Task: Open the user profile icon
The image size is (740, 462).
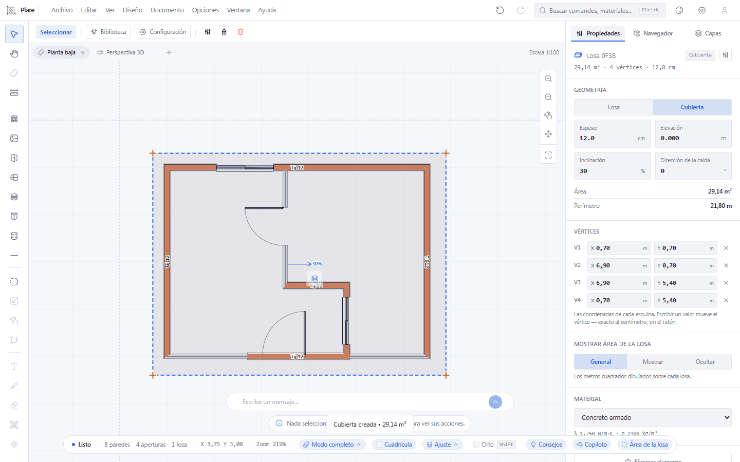Action: (x=725, y=10)
